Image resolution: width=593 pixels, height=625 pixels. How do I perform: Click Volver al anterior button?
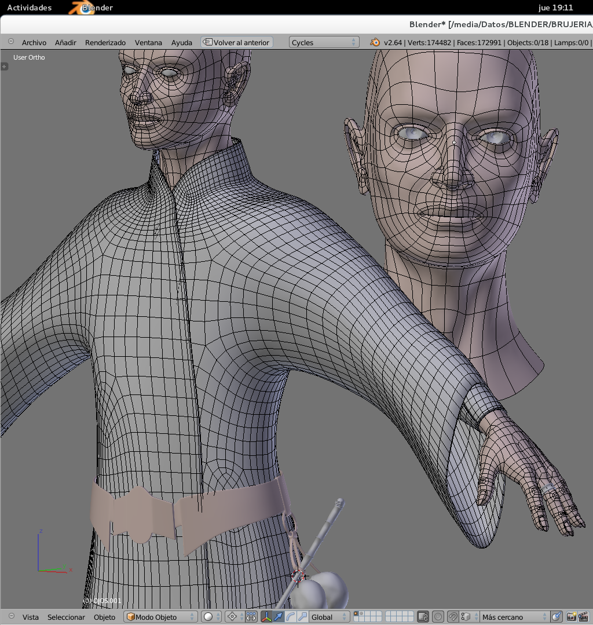tap(237, 42)
